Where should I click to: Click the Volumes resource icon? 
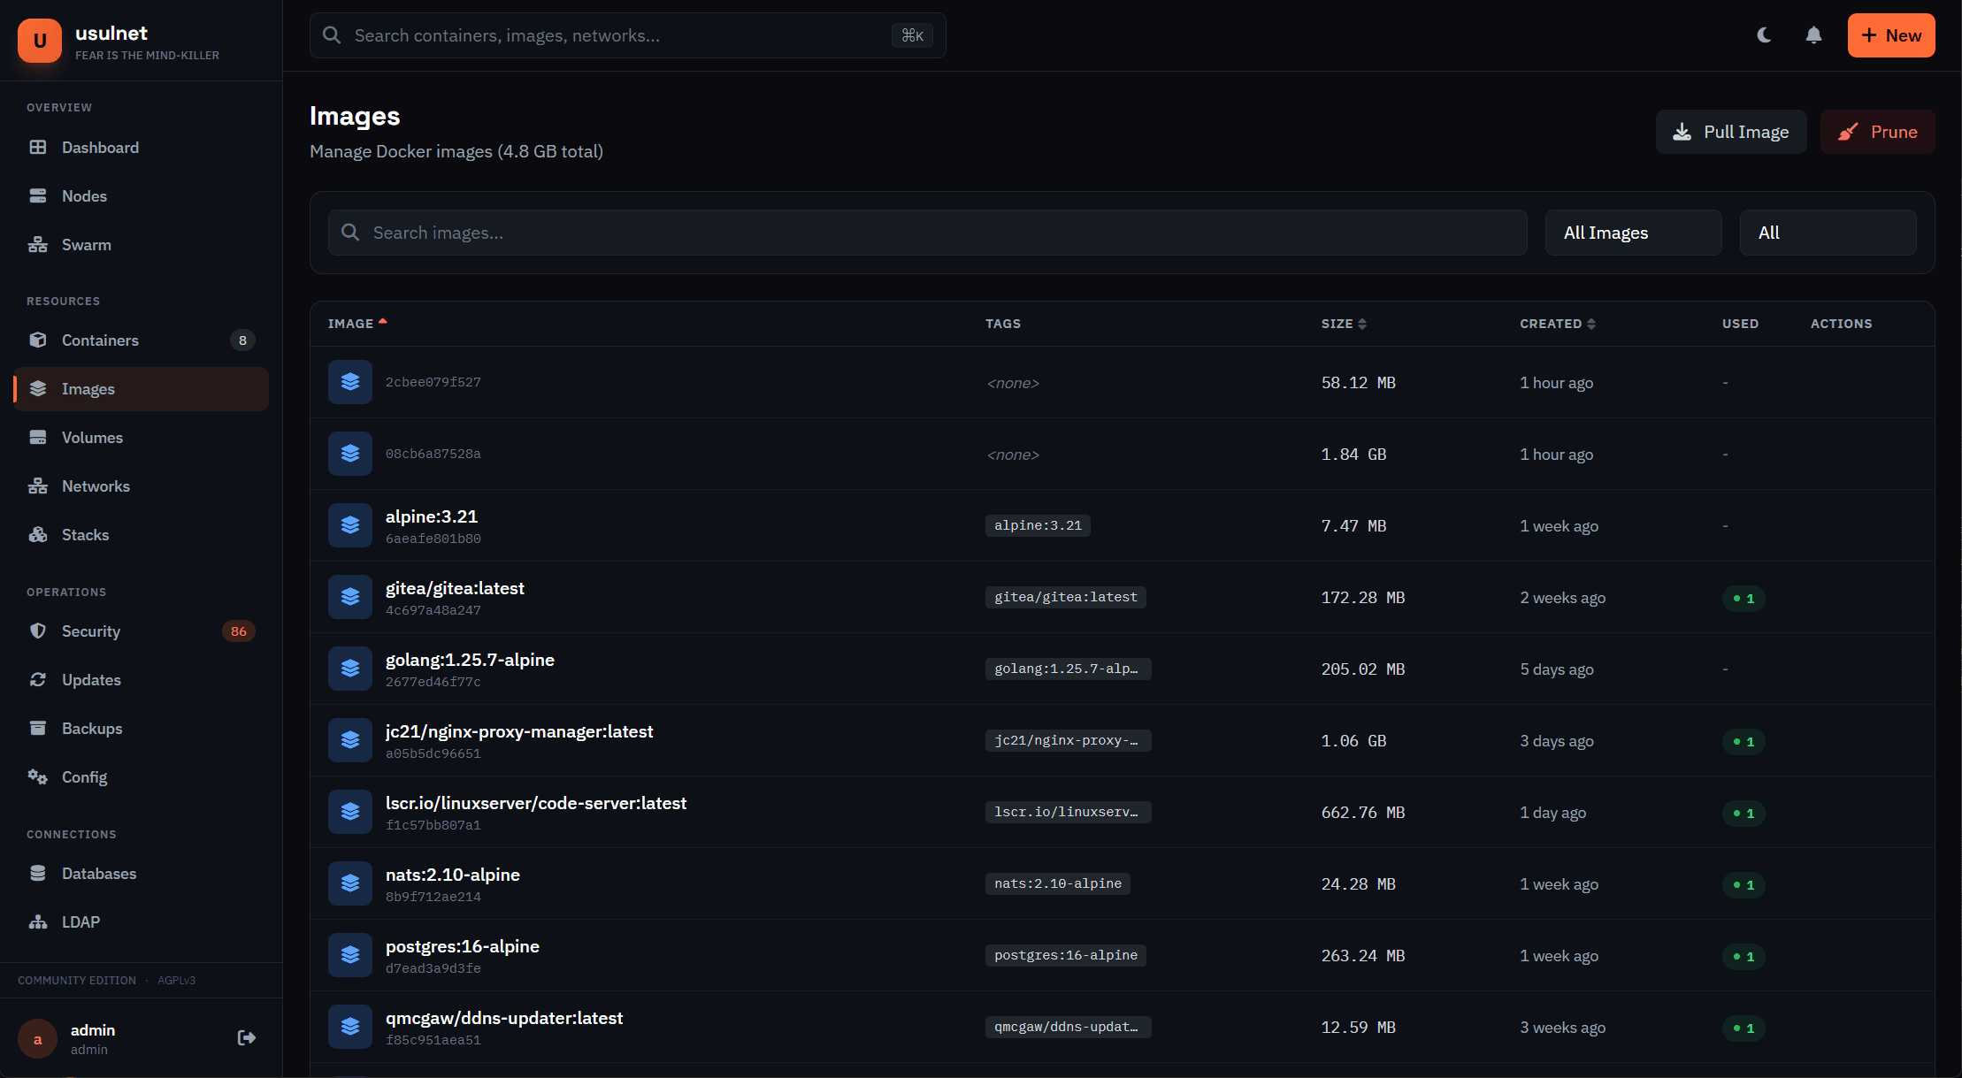coord(38,437)
